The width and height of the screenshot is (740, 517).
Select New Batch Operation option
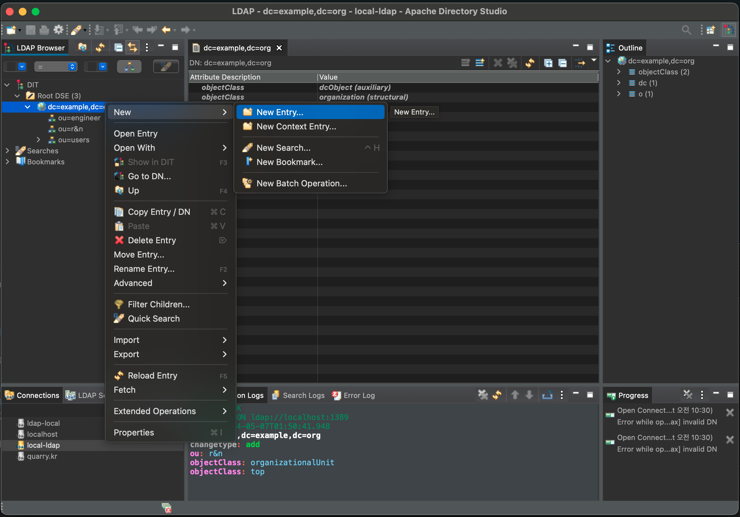click(301, 183)
